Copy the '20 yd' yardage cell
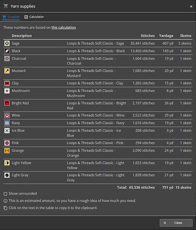This screenshot has height=230, width=196. pyautogui.click(x=169, y=71)
